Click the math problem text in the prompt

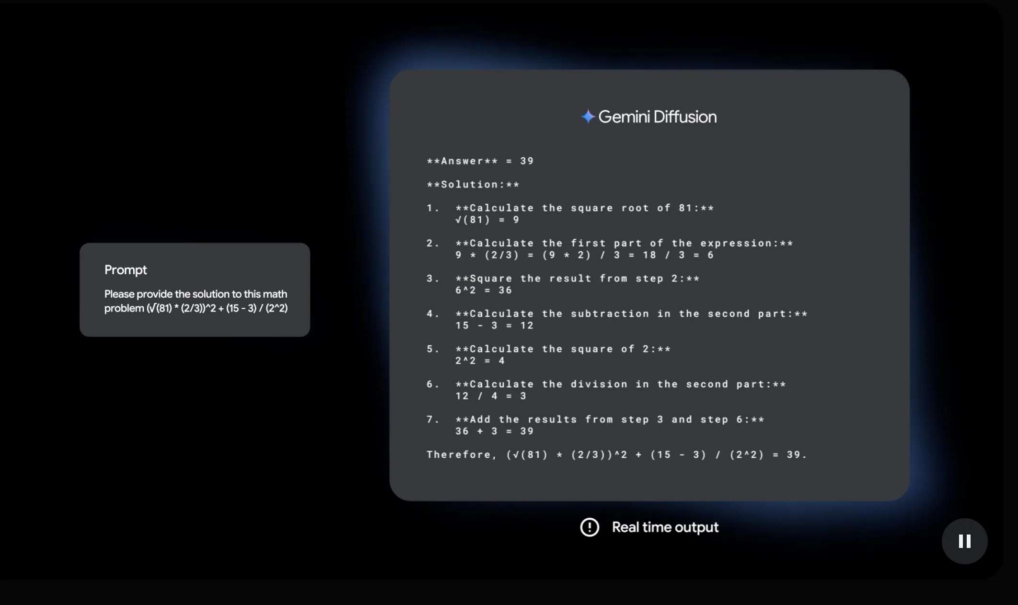[x=195, y=301]
